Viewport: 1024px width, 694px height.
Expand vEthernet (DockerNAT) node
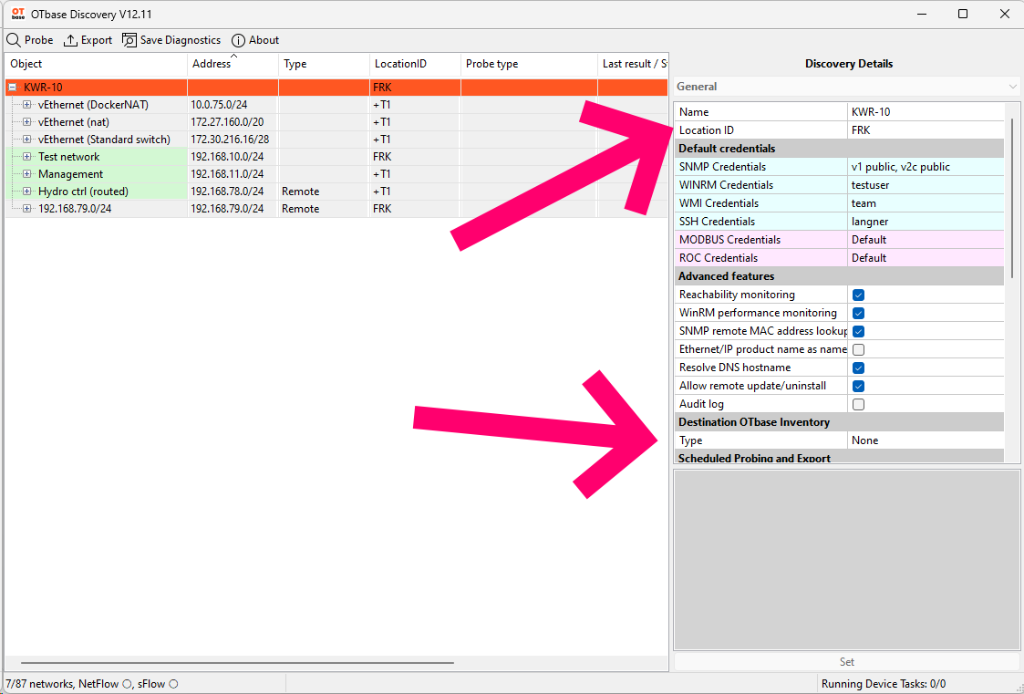26,105
